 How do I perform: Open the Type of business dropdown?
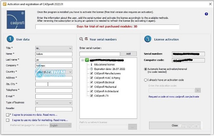54,103
